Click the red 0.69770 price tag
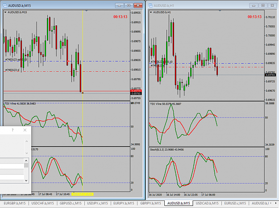The height and width of the screenshot is (208, 279). 136,91
